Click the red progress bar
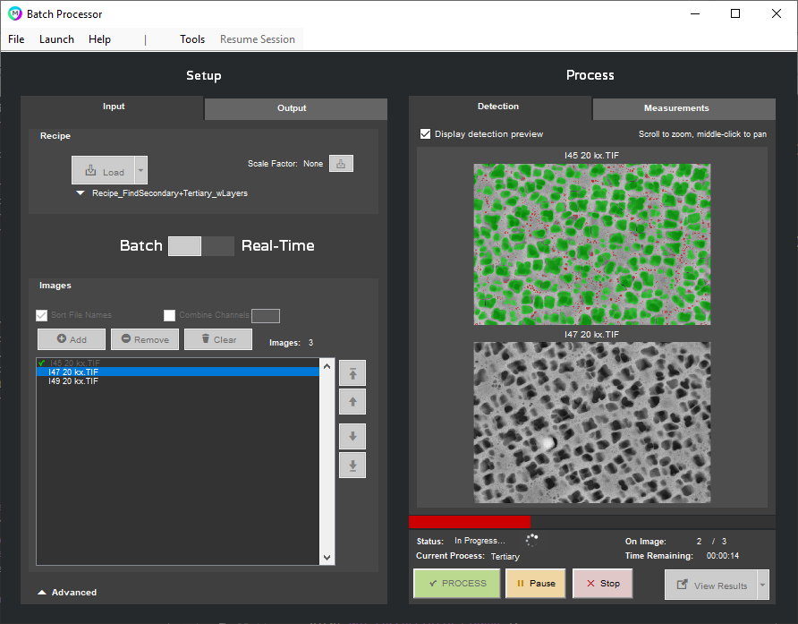 click(x=470, y=521)
